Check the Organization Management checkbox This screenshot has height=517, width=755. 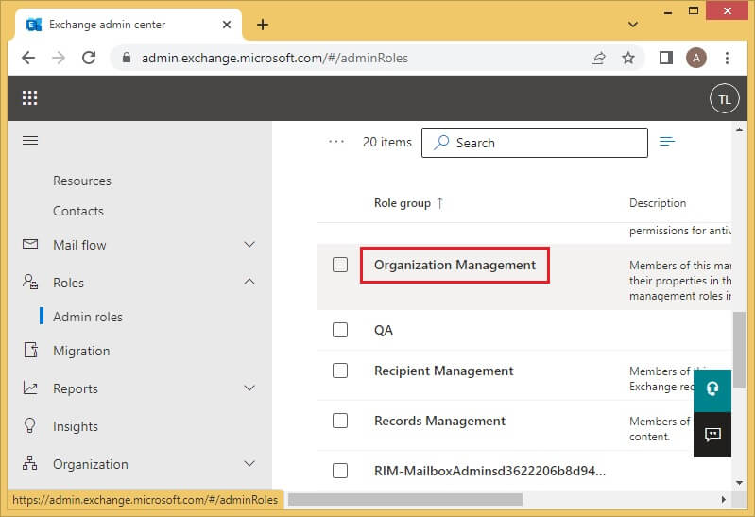[x=340, y=265]
